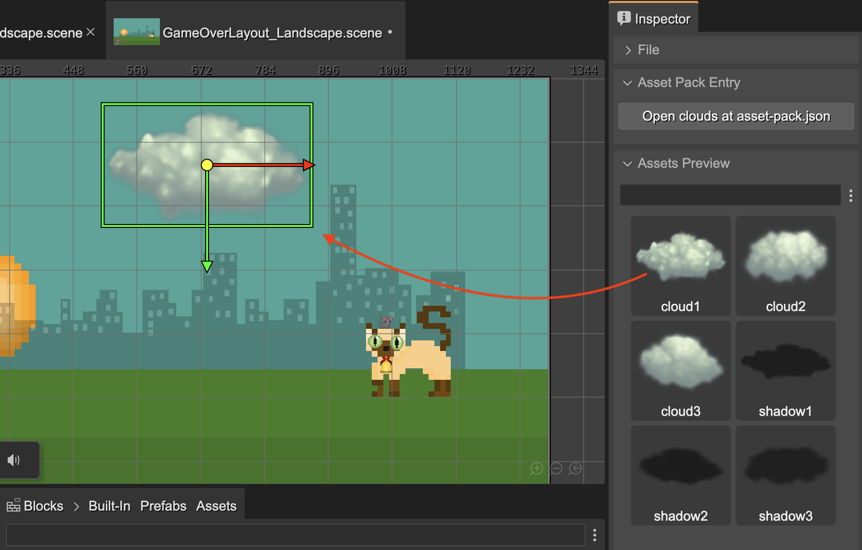Click the green Y-axis arrow handle
This screenshot has height=550, width=862.
[207, 266]
